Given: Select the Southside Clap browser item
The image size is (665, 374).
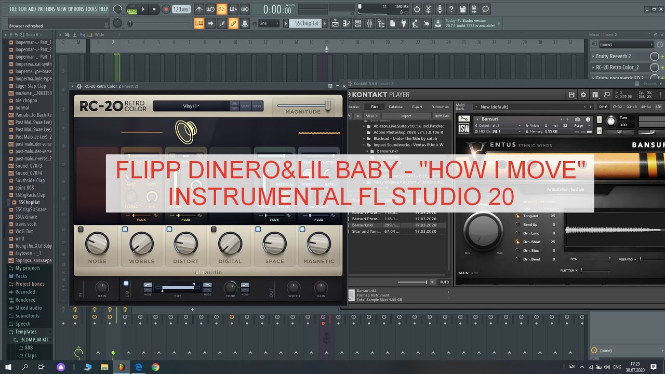Looking at the screenshot, I should [x=30, y=180].
